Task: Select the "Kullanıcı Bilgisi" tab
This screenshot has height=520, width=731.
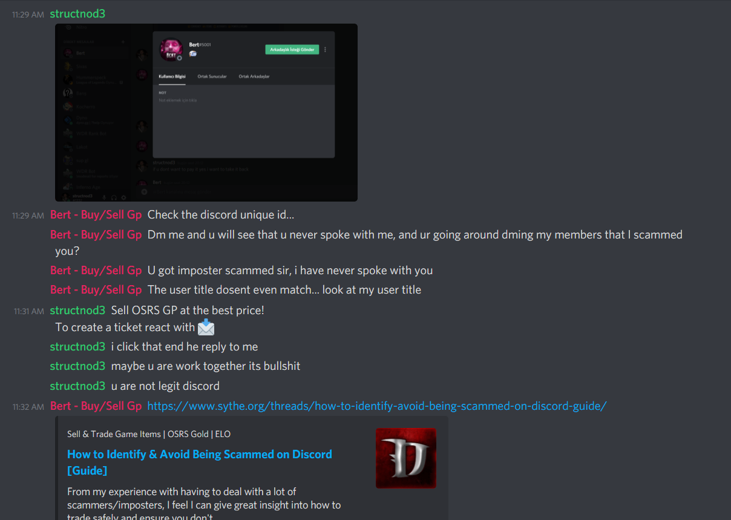Action: pos(172,77)
